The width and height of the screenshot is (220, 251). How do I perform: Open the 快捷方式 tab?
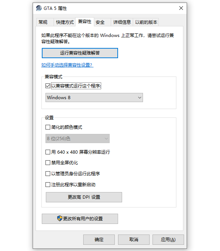[65, 22]
